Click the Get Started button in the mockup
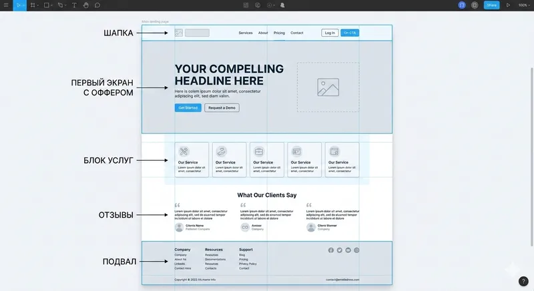The width and height of the screenshot is (534, 291). coord(188,107)
